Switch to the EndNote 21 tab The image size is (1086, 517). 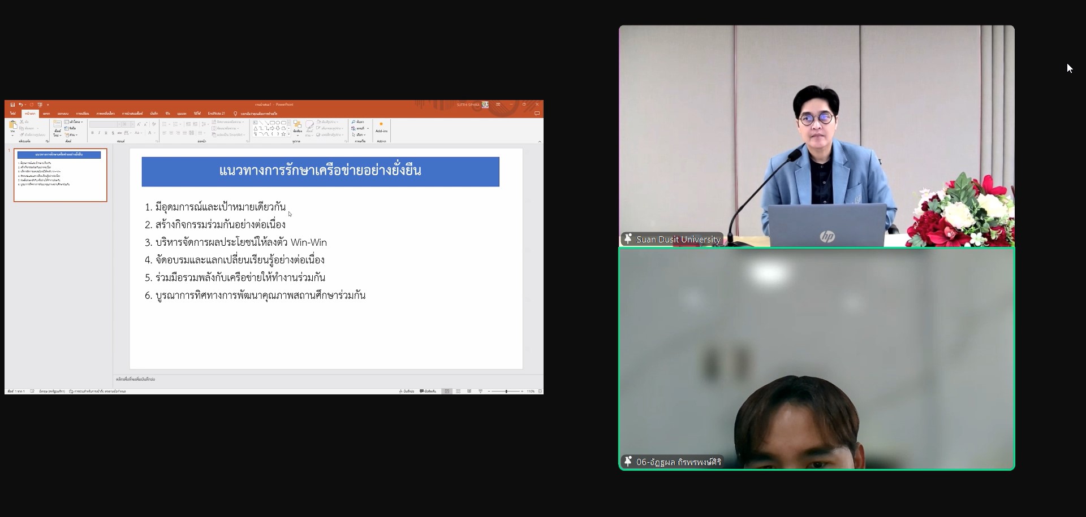coord(216,114)
